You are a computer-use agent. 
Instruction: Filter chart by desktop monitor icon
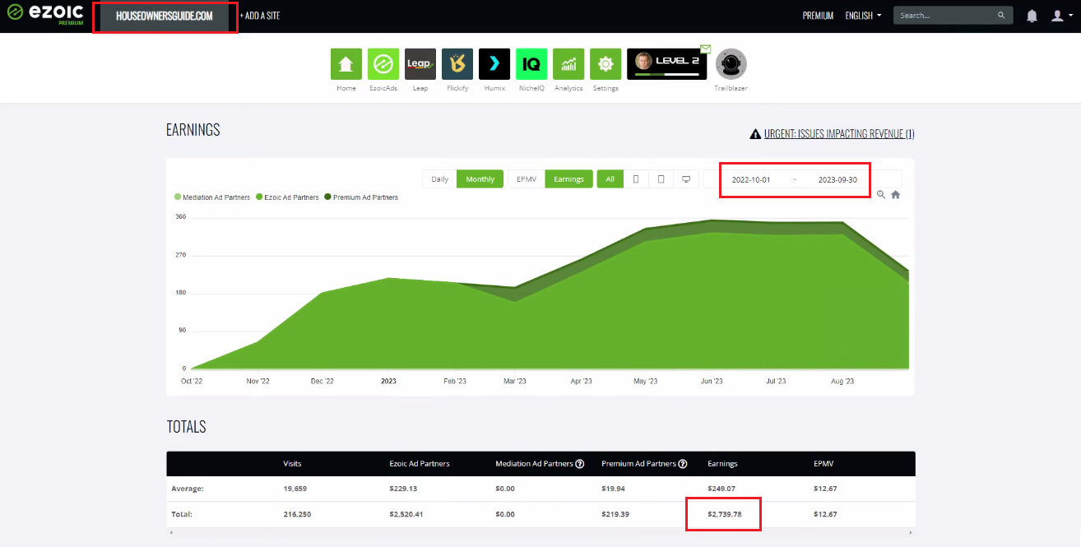[686, 179]
